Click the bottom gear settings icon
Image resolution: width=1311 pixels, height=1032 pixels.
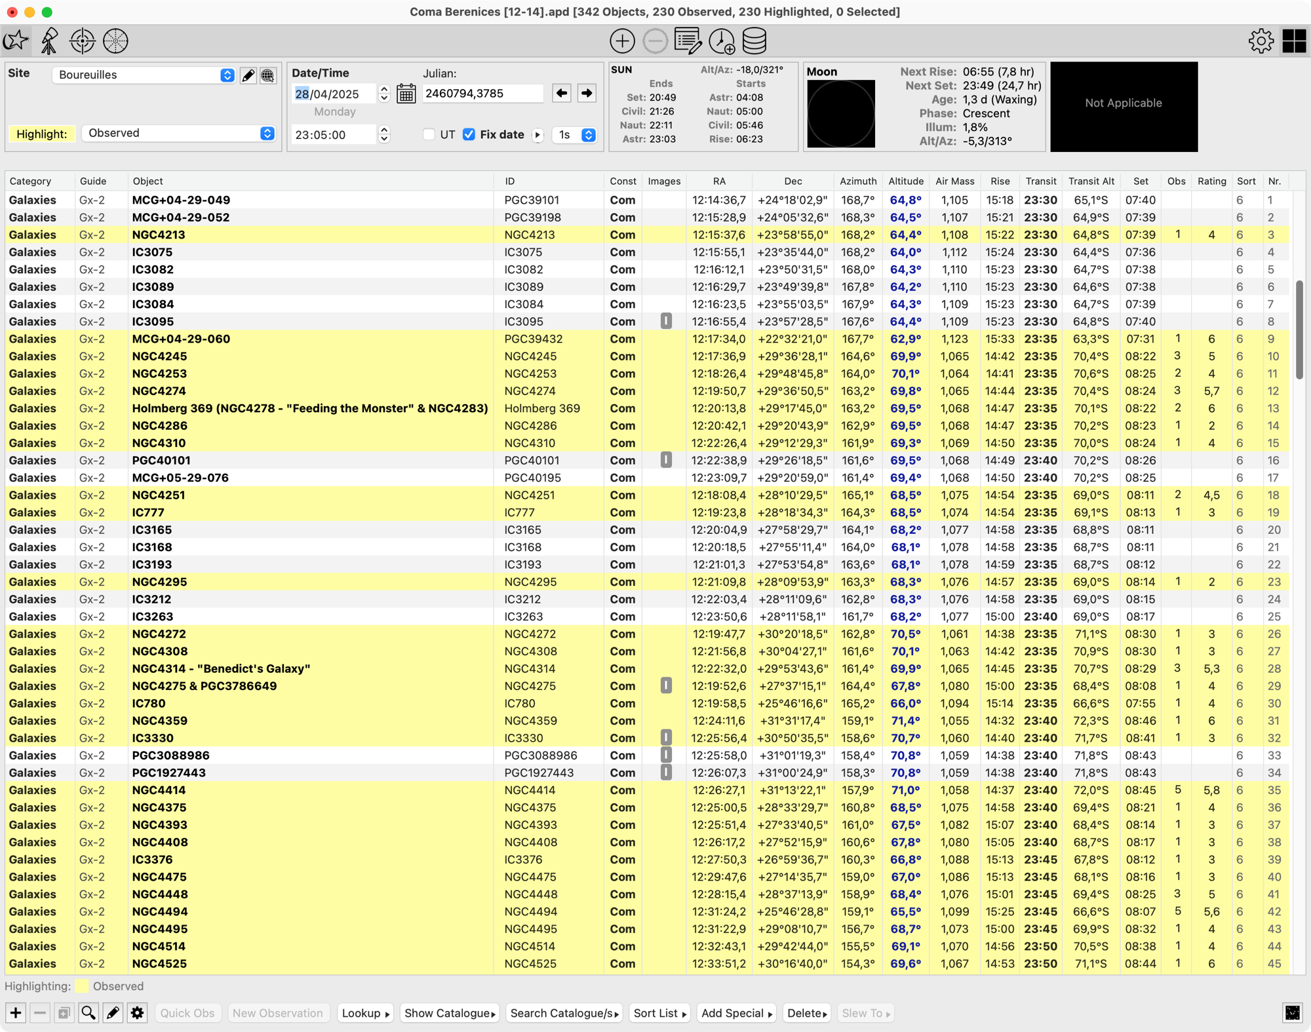(x=137, y=1013)
